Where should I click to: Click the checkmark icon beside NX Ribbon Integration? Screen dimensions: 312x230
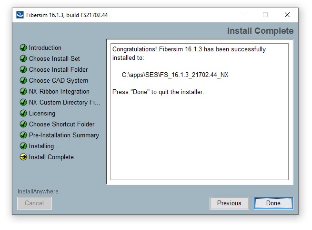tap(23, 91)
